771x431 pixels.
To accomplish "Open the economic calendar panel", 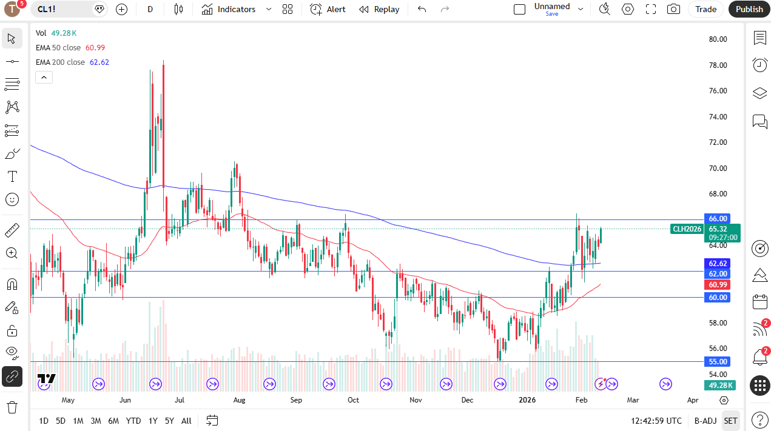I will coord(759,301).
